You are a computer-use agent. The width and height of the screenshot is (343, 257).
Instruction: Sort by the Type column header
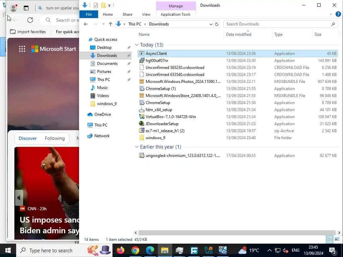click(278, 34)
